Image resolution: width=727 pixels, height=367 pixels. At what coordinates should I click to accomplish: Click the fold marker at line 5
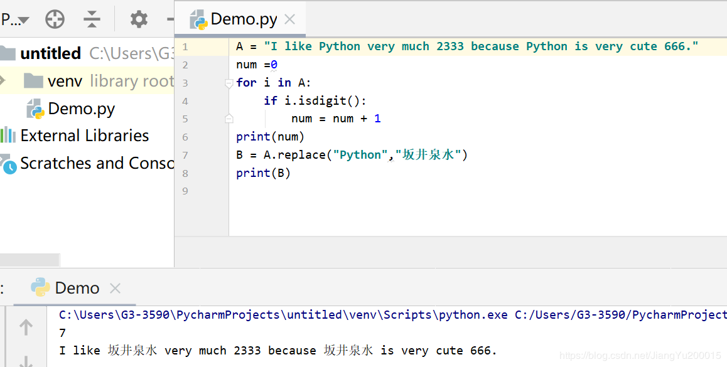(228, 118)
